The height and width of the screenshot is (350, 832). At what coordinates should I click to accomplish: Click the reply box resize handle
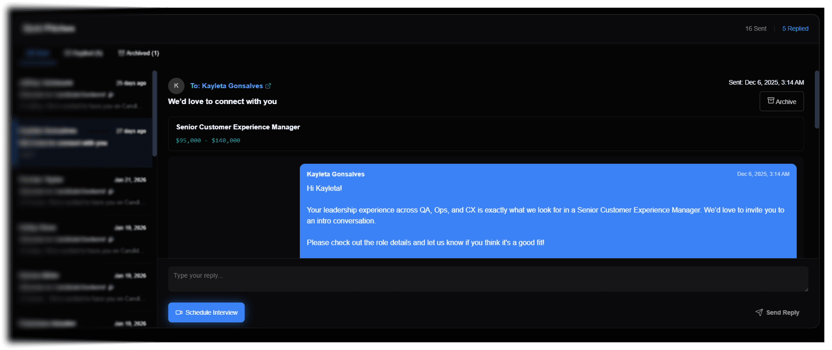click(x=806, y=289)
